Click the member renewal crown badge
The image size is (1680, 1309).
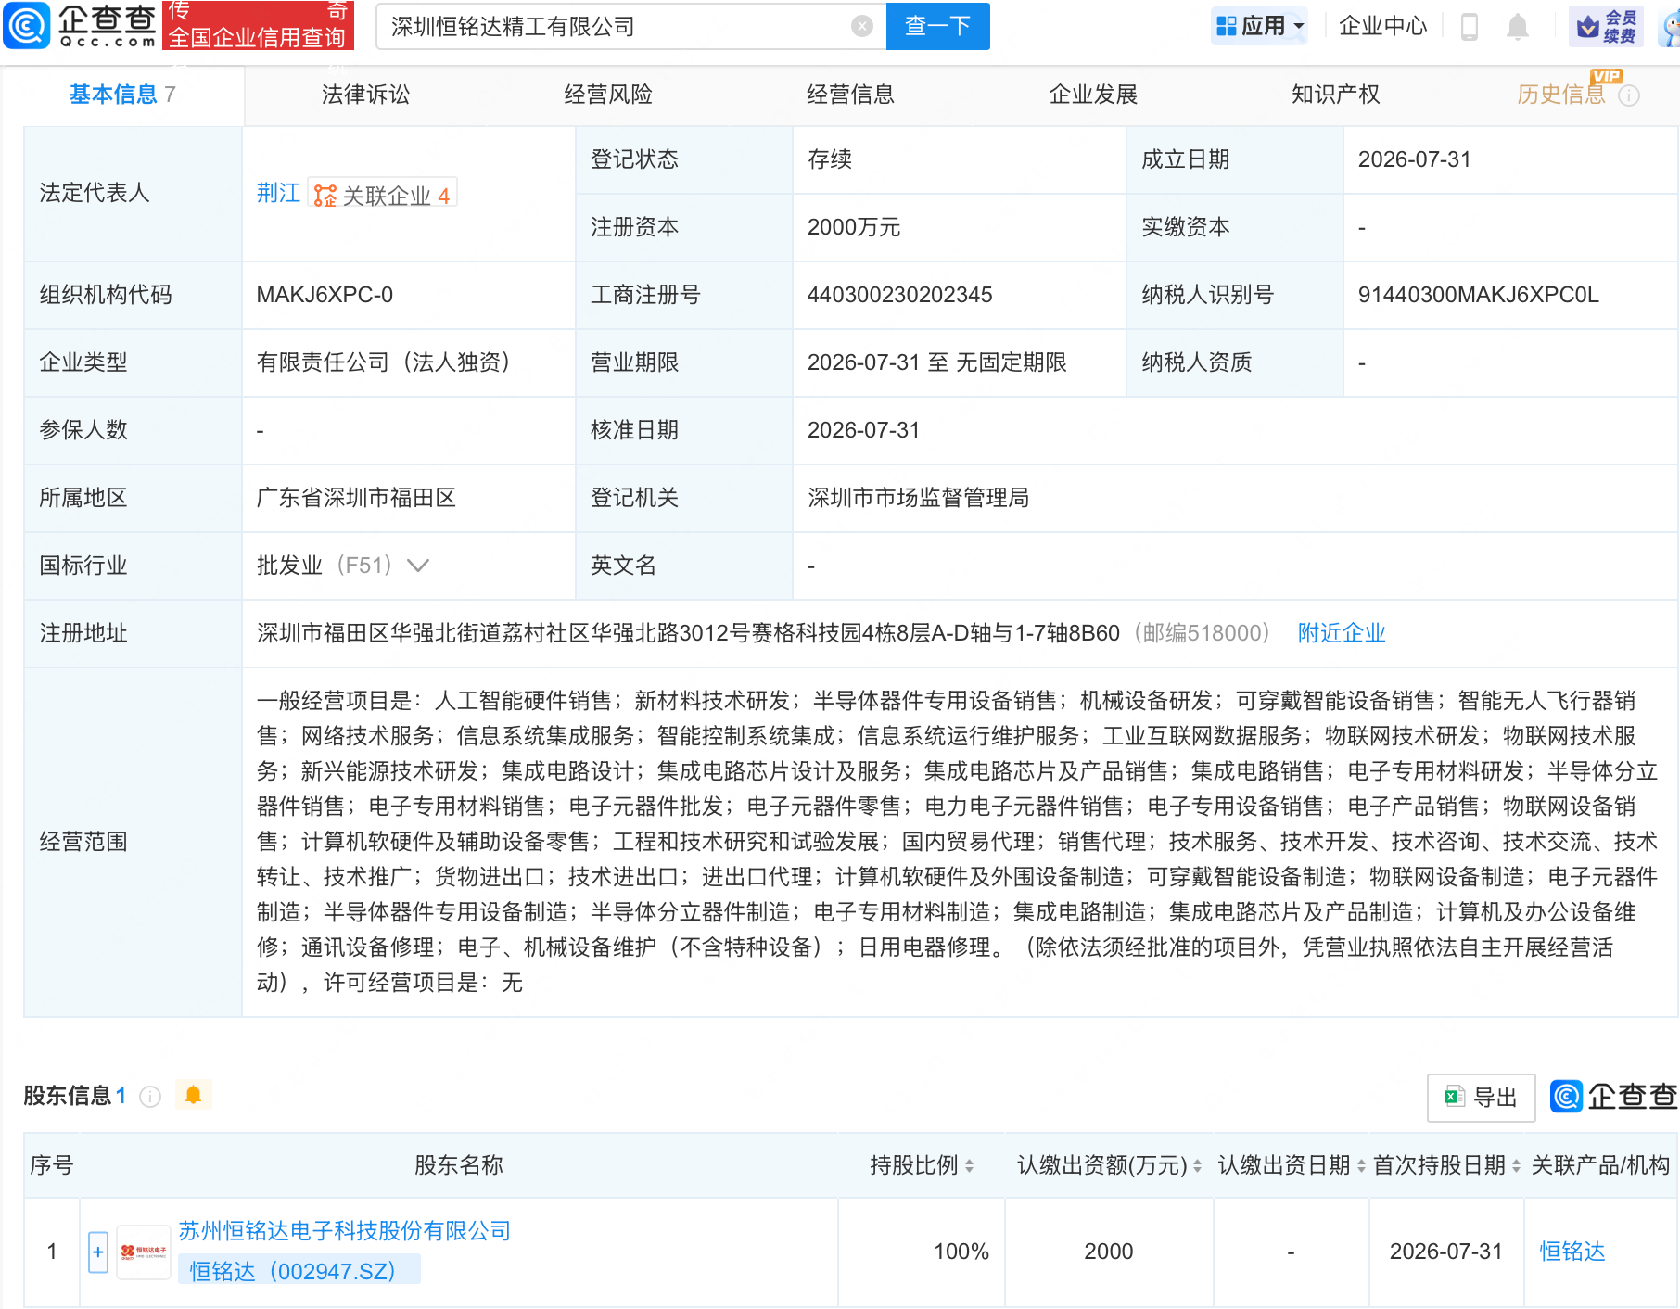pyautogui.click(x=1607, y=26)
